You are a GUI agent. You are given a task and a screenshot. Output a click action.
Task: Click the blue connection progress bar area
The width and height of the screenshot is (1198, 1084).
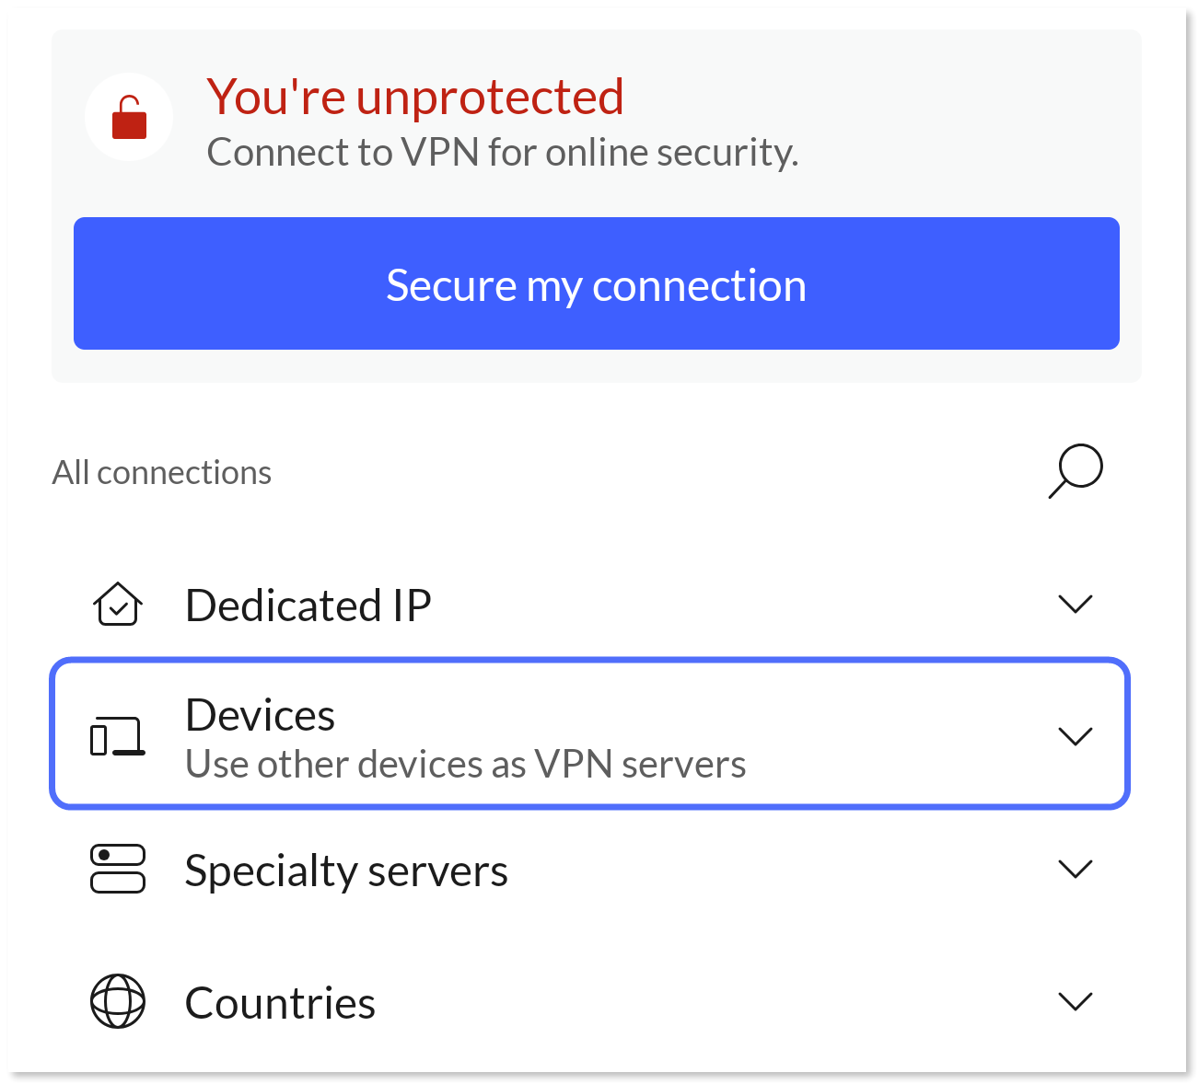pyautogui.click(x=597, y=283)
